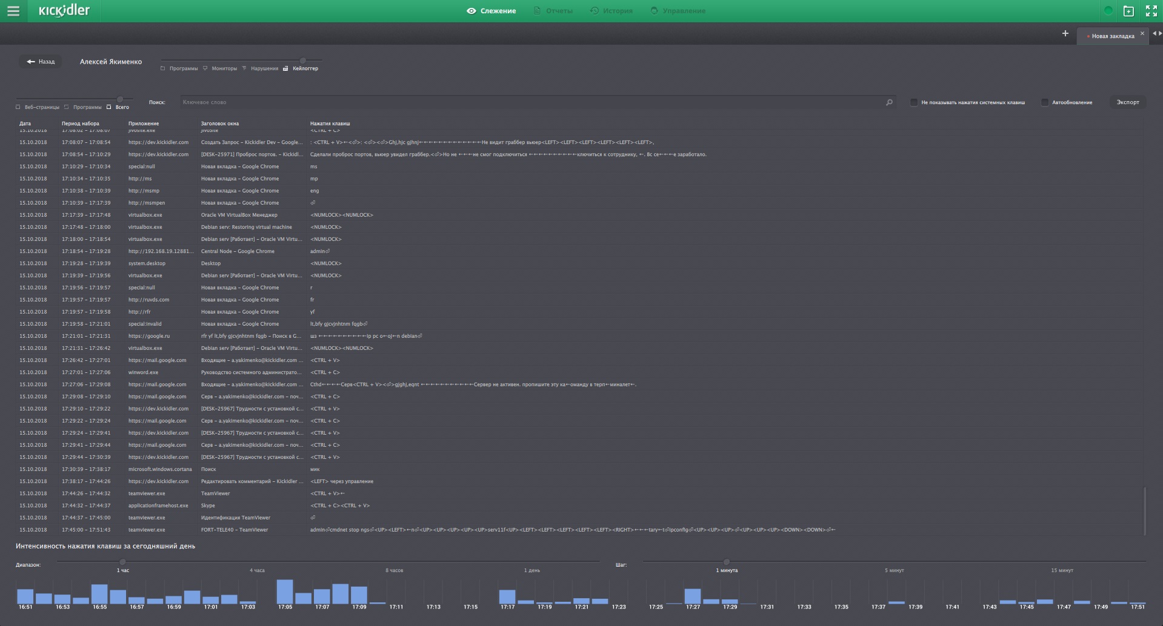This screenshot has width=1163, height=626.
Task: Click the Экспорт button
Action: point(1128,102)
